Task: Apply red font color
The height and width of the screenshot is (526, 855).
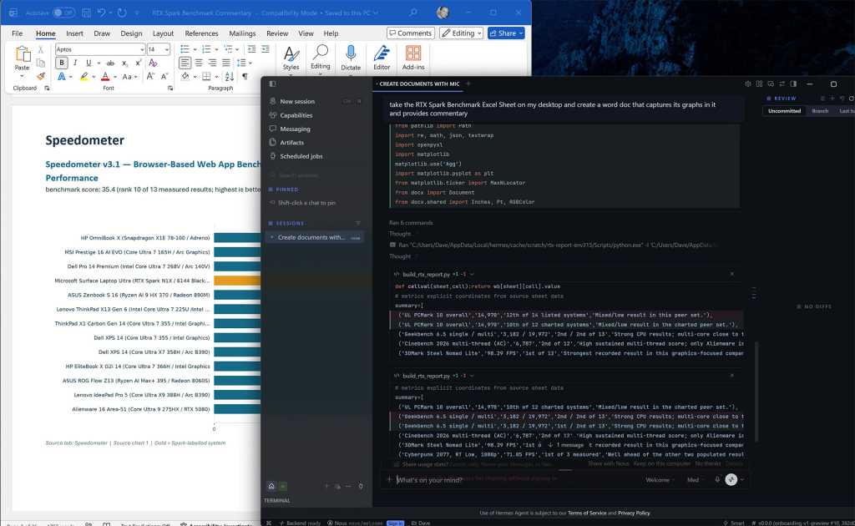Action: click(105, 77)
